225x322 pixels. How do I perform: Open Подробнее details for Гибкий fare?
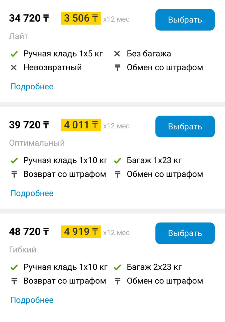coord(32,300)
